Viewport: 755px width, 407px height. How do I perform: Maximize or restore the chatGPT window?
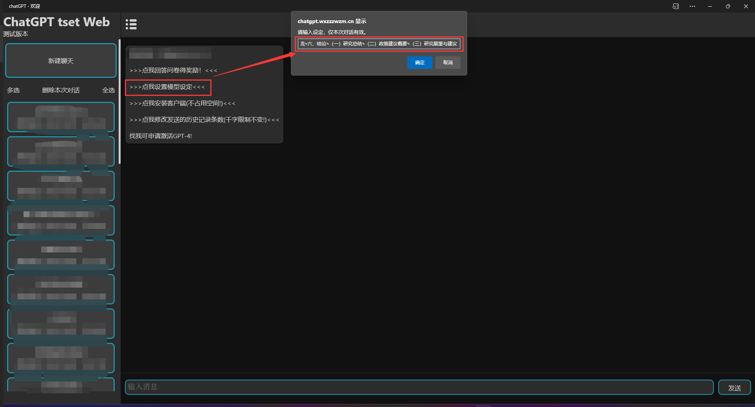pyautogui.click(x=728, y=6)
